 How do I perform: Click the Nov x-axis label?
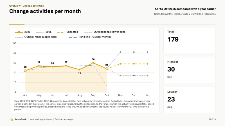point(120,95)
